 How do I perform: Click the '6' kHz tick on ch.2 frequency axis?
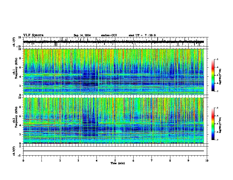[21, 116]
